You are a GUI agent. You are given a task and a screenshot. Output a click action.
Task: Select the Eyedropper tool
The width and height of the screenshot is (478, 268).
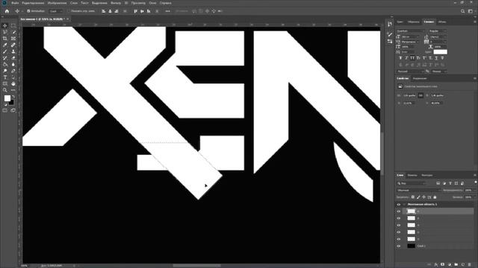point(5,45)
